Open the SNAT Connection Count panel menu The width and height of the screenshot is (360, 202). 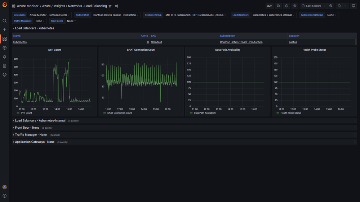coord(141,50)
